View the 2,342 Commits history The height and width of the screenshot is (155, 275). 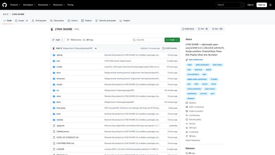tap(169, 48)
